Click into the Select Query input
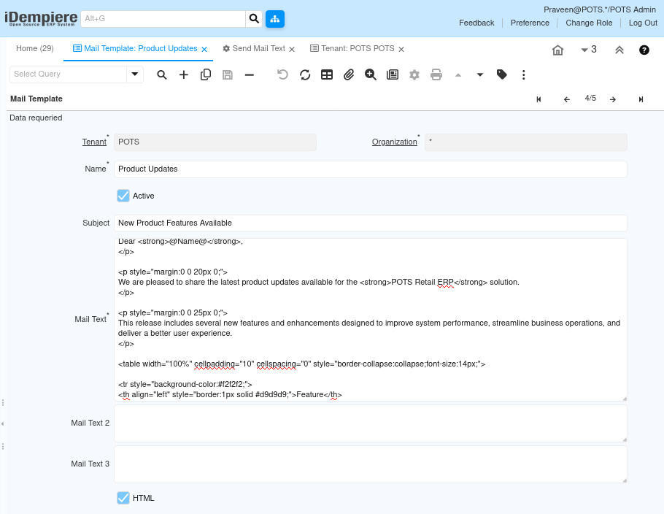The height and width of the screenshot is (514, 664). coord(68,74)
